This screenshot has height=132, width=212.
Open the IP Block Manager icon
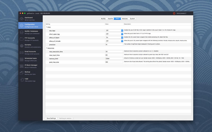21,66
